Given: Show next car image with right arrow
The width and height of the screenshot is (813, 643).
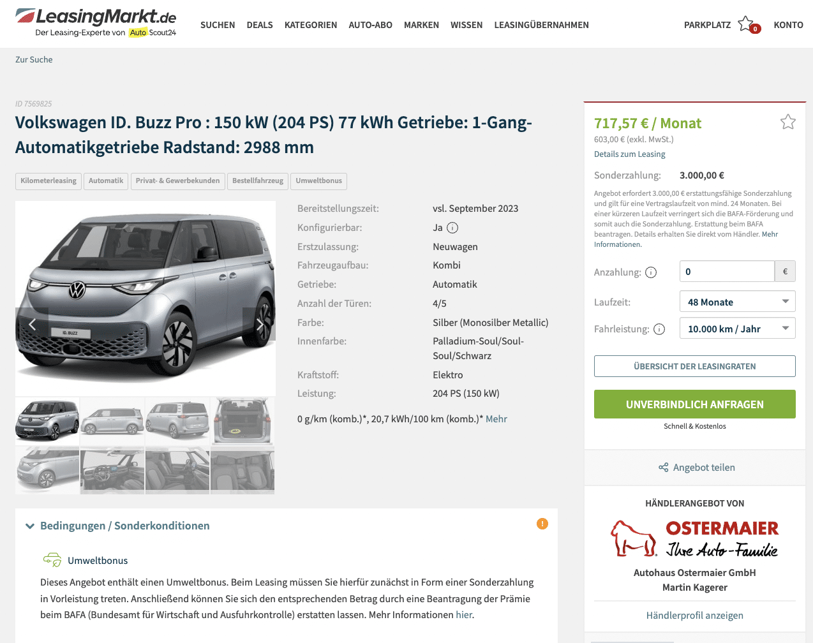Looking at the screenshot, I should click(259, 324).
